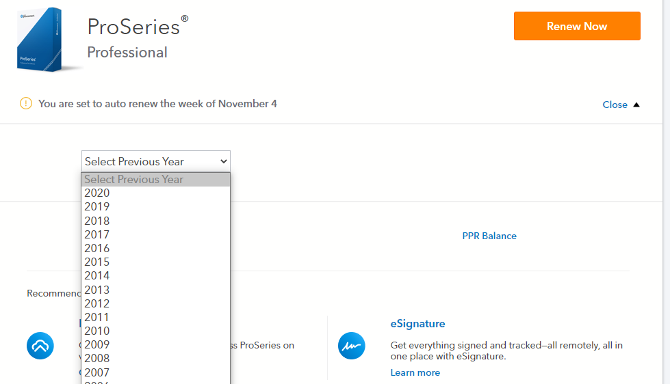Pick 2012 from the previous years
Viewport: 670px width, 384px height.
pyautogui.click(x=97, y=303)
